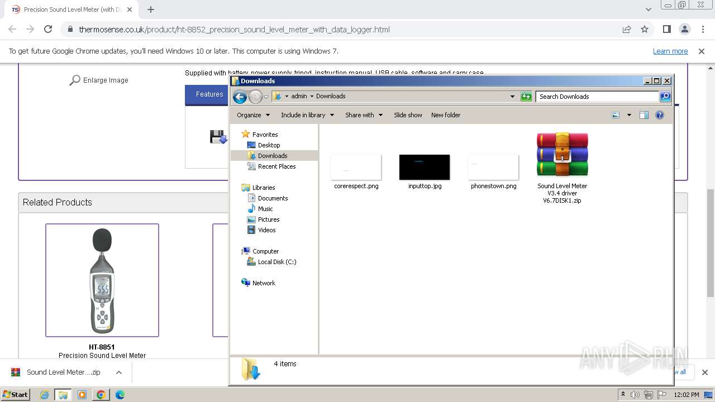715x402 pixels.
Task: Refresh the Downloads folder address bar
Action: tap(526, 97)
